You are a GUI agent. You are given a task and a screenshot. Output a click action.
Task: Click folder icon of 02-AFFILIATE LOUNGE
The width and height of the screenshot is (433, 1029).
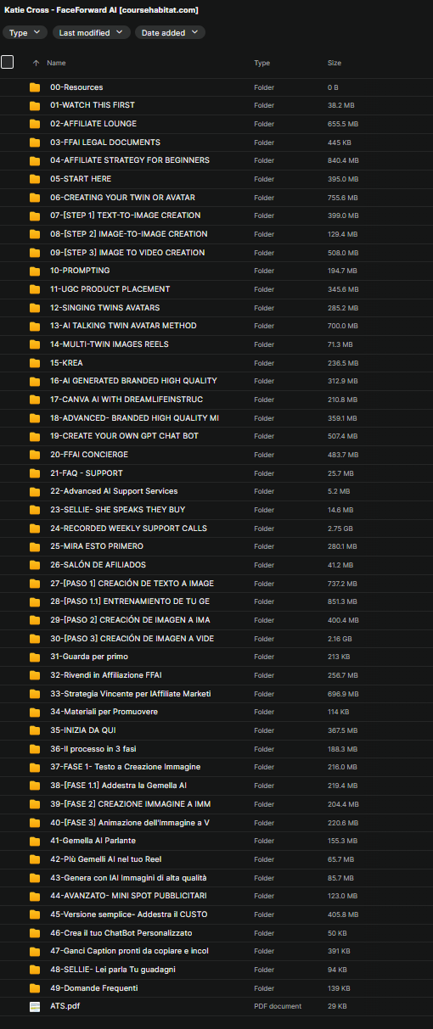click(x=35, y=124)
